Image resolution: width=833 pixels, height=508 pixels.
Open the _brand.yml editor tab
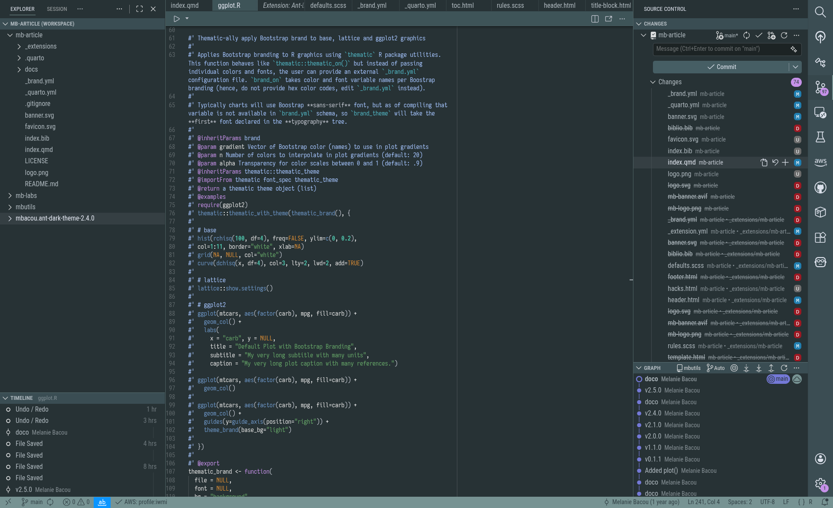tap(372, 6)
